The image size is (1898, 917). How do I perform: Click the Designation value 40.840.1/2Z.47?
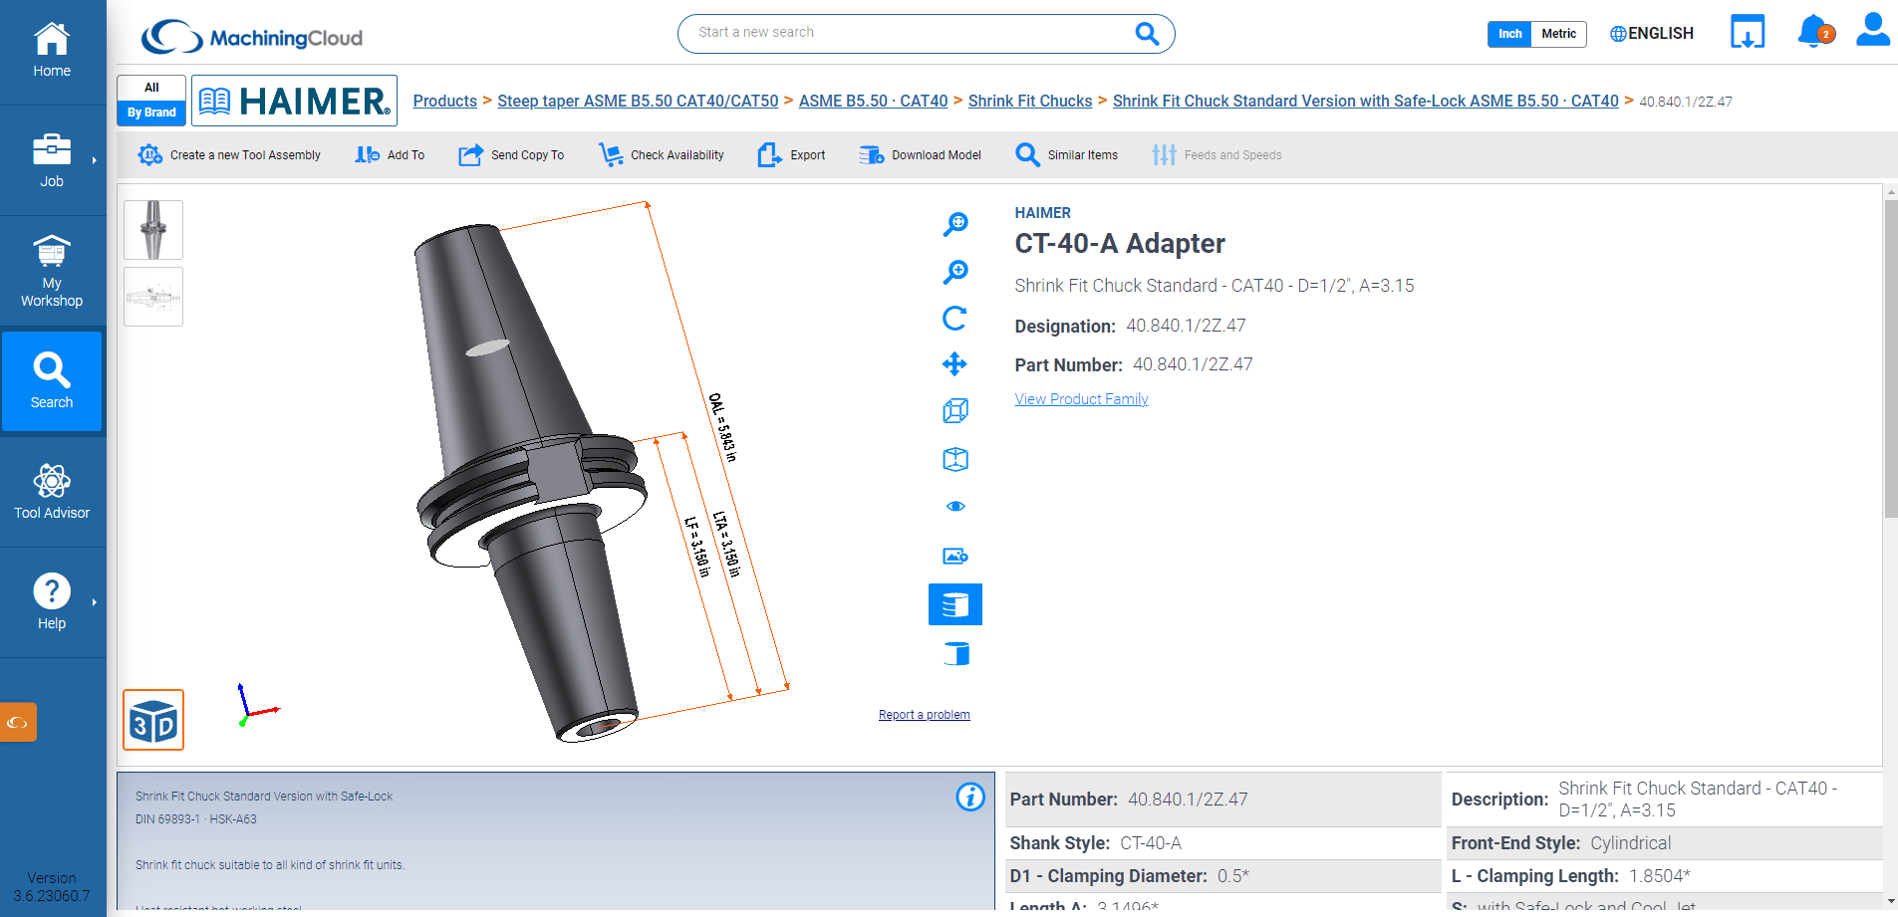[x=1186, y=326]
